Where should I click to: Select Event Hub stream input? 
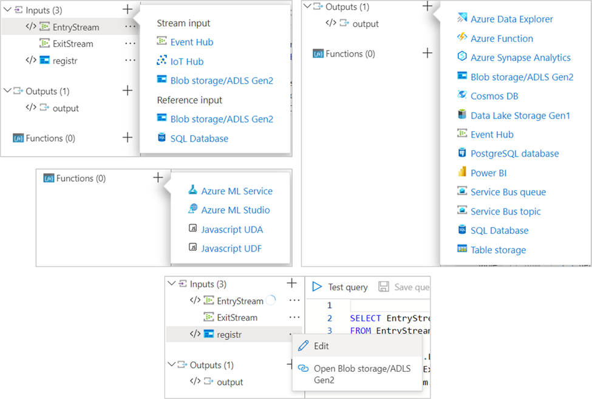pyautogui.click(x=192, y=42)
